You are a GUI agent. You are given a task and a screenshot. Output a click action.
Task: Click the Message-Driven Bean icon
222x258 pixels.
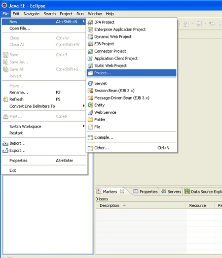90,98
